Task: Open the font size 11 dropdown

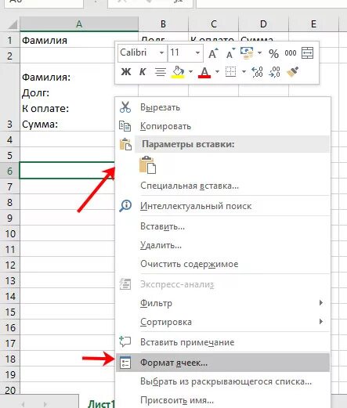Action: [197, 53]
